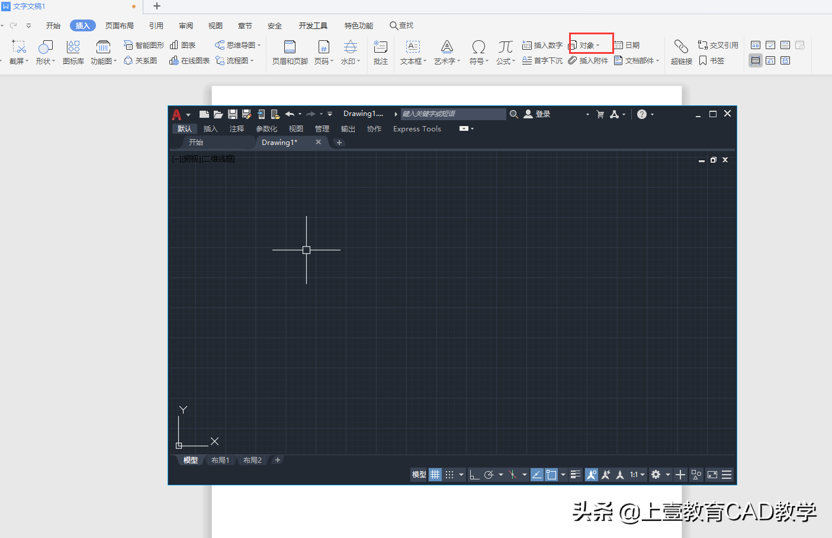Click AutoCAD help question mark
This screenshot has width=832, height=538.
(x=642, y=114)
